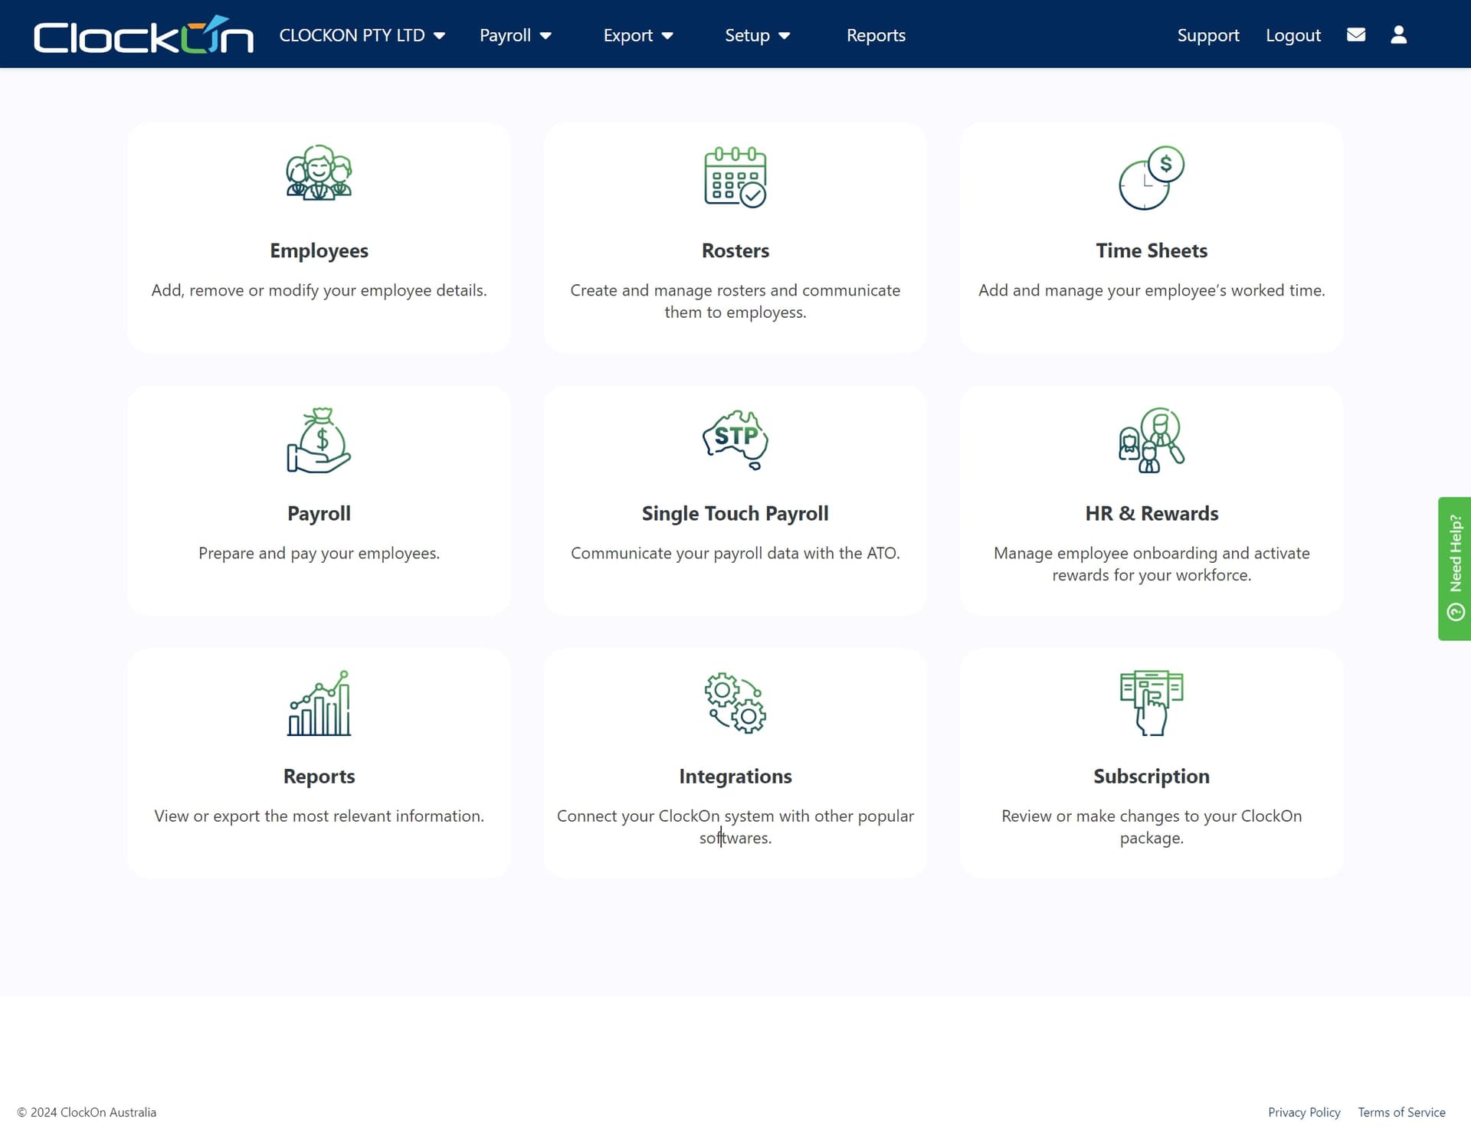Click Support in the top bar

click(x=1207, y=35)
